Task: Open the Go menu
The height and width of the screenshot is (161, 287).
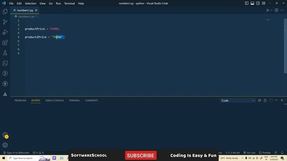Action: pos(51,3)
